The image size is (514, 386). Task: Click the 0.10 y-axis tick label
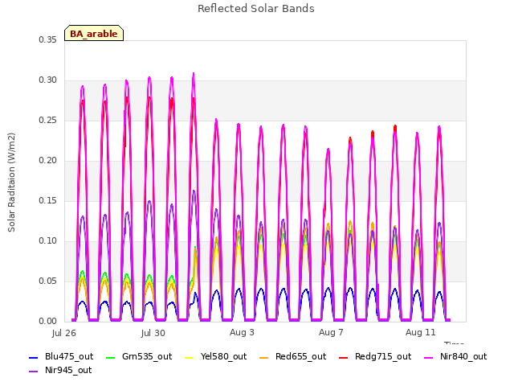(x=48, y=241)
